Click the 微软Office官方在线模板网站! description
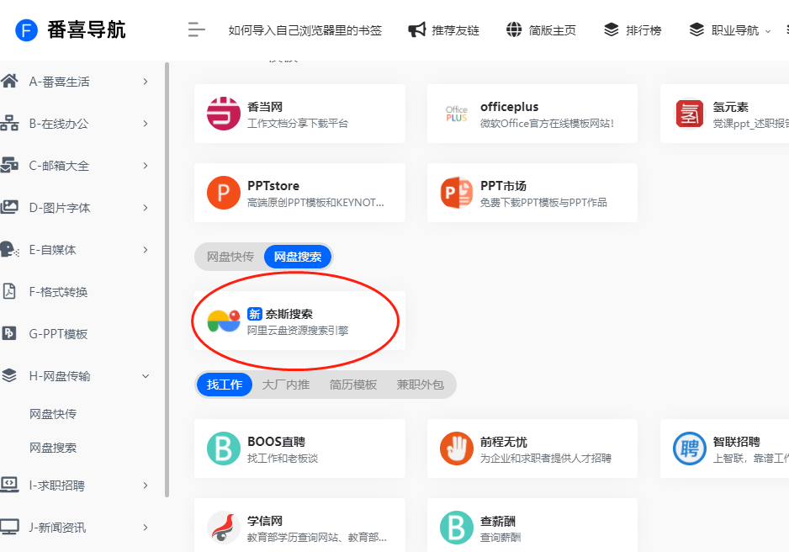This screenshot has width=789, height=552. coord(547,124)
